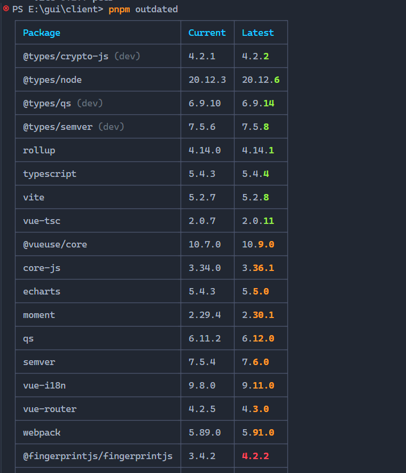Click the red 4.2.2 latest version
Viewport: 406px width, 473px height.
click(x=255, y=456)
